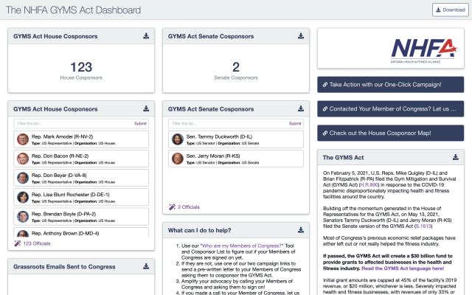Click the 123 Officials link
This screenshot has width=472, height=295.
pos(37,243)
